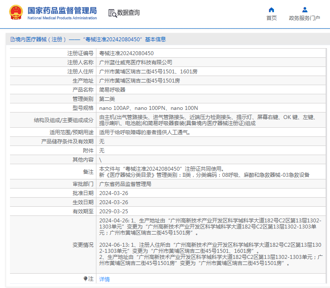Image resolution: width=330 pixels, height=288 pixels.
Task: Select 生效日期 value 2024-03-26
Action: point(114,202)
